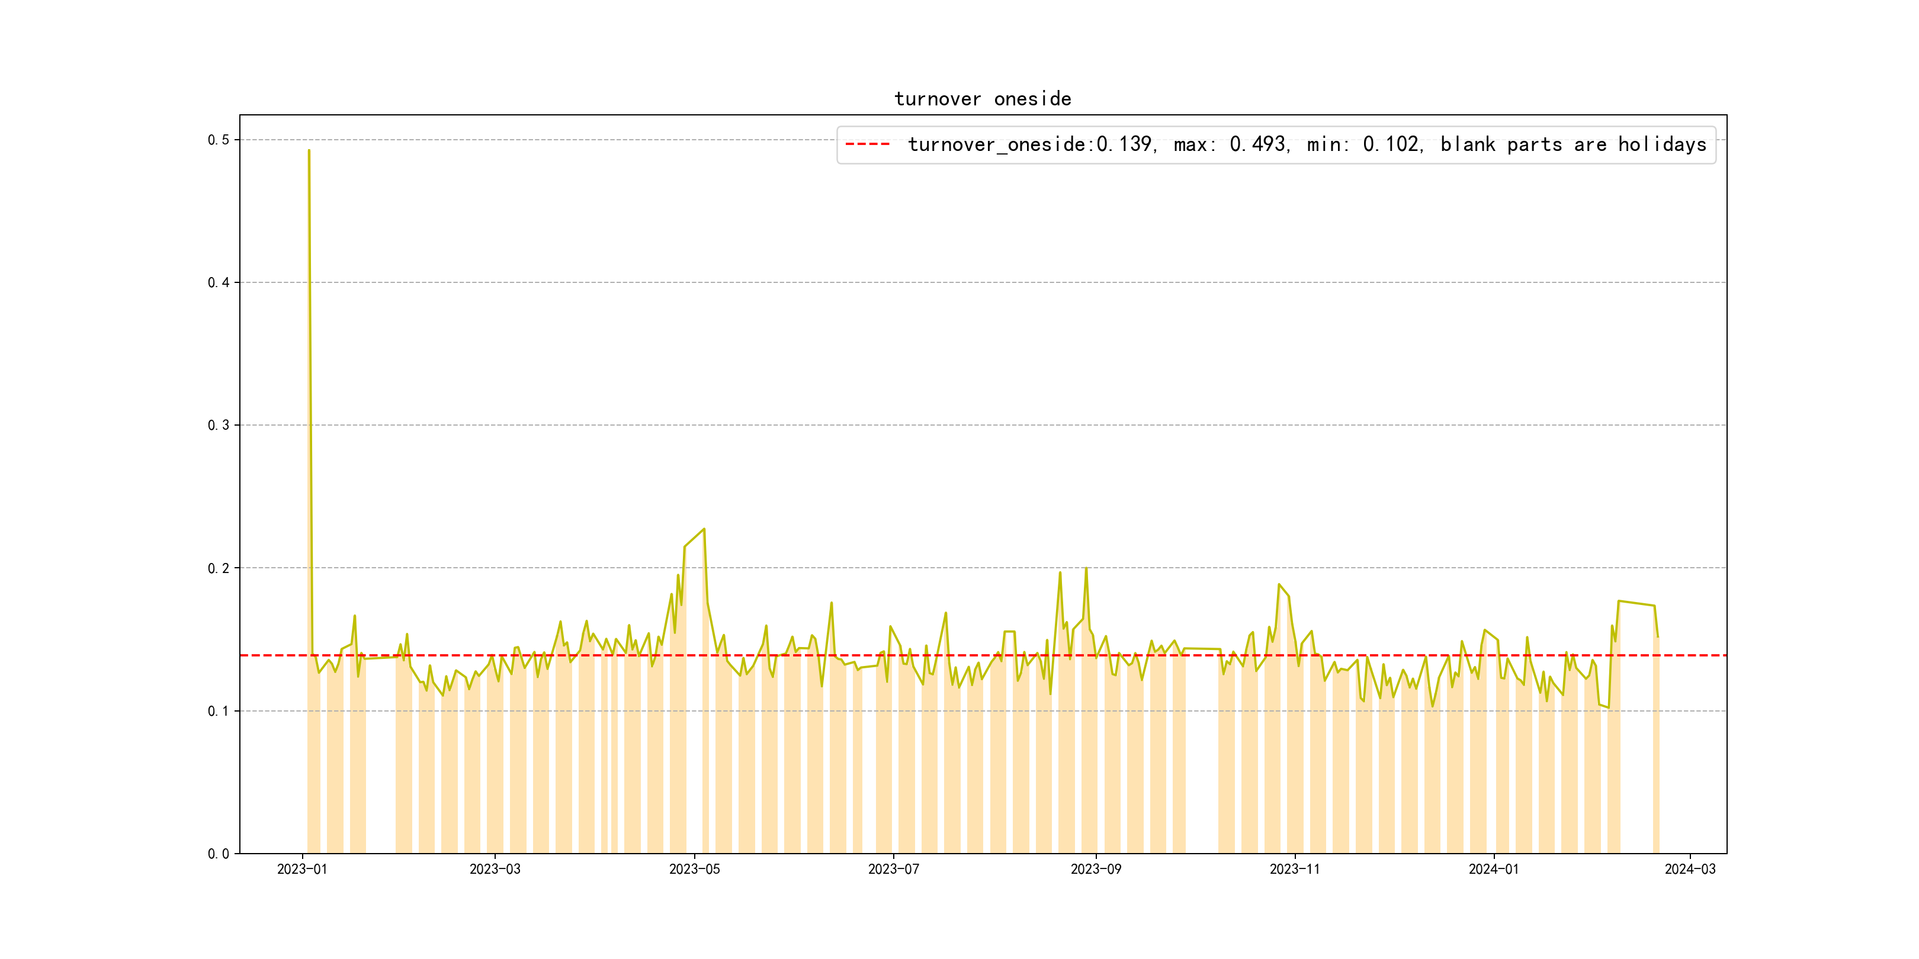Click the 0.4 y-axis tick label
This screenshot has width=1919, height=959.
coord(219,283)
